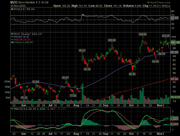Click the 83.38 MA(200) value tag on axis
The width and height of the screenshot is (180, 136).
tap(174, 79)
